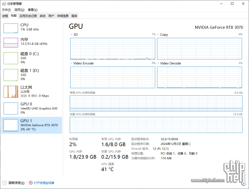249x189 pixels.
Task: Select the 以太网 network graph thumbnail
Action: (11, 92)
